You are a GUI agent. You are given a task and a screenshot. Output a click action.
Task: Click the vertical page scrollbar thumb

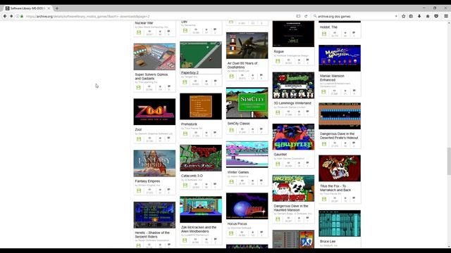(449, 161)
